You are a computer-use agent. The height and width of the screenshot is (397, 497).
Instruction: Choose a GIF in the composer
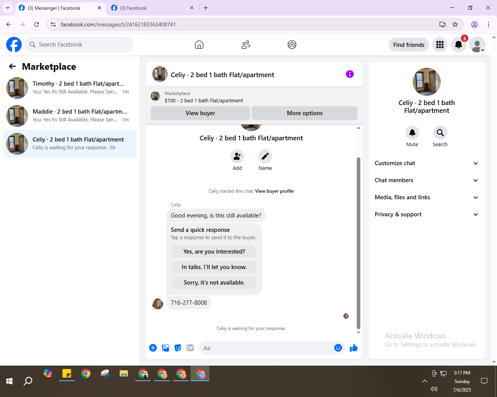190,348
